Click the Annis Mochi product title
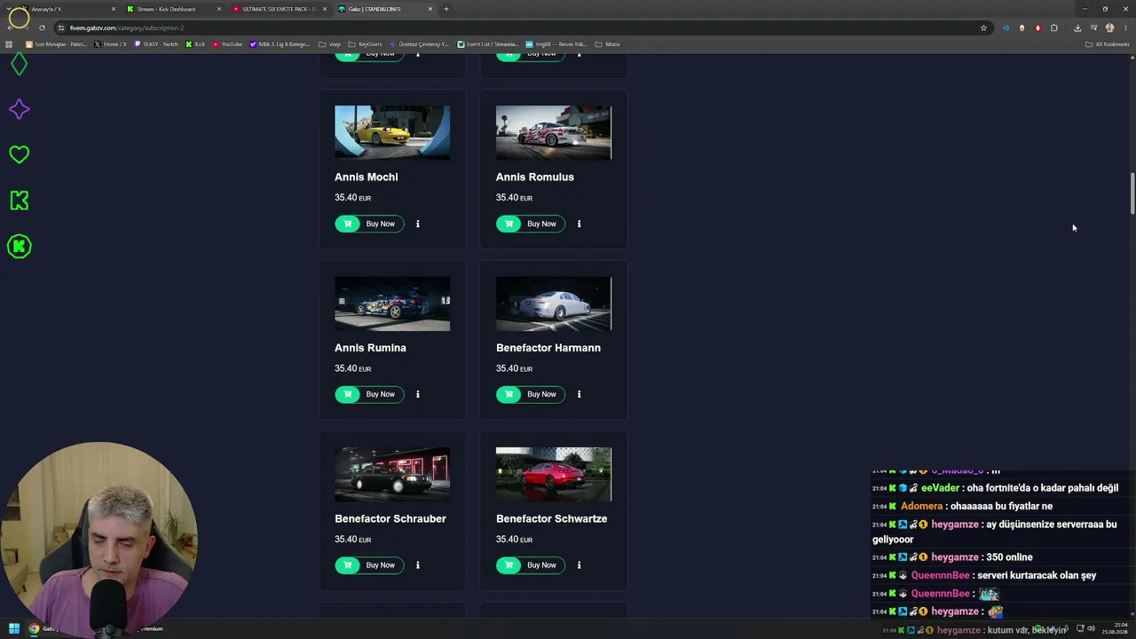 pos(366,177)
